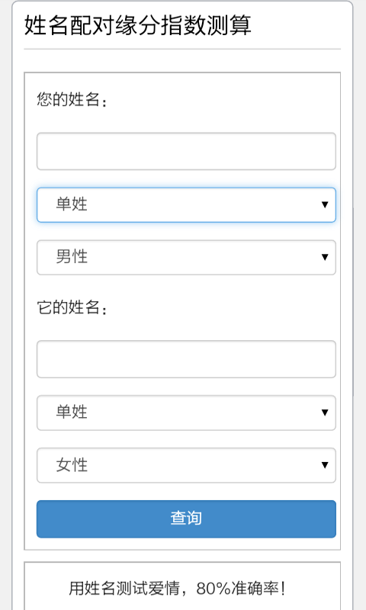Click the 您的姓名: label
This screenshot has height=610, width=366.
72,100
